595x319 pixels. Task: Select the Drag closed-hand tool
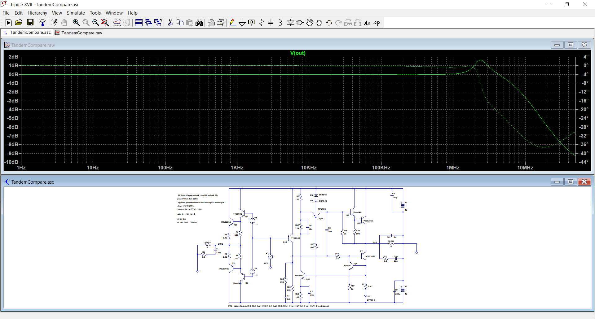[x=319, y=23]
